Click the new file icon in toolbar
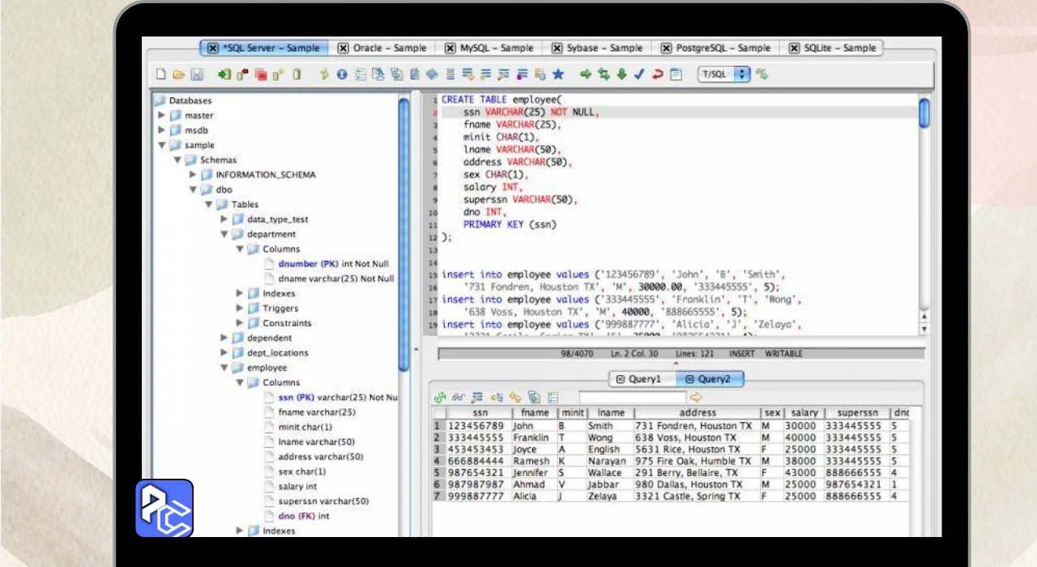The height and width of the screenshot is (567, 1037). [161, 75]
